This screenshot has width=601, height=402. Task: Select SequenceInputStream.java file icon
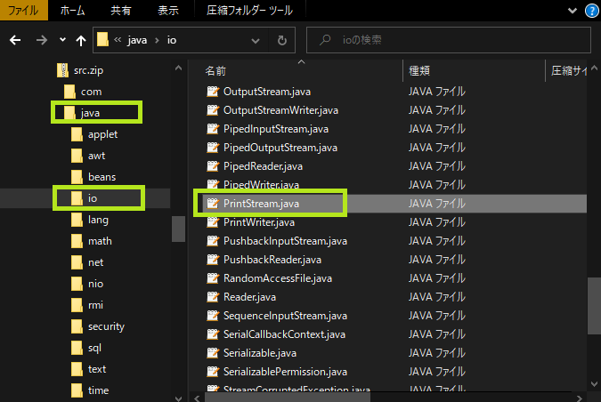click(213, 316)
